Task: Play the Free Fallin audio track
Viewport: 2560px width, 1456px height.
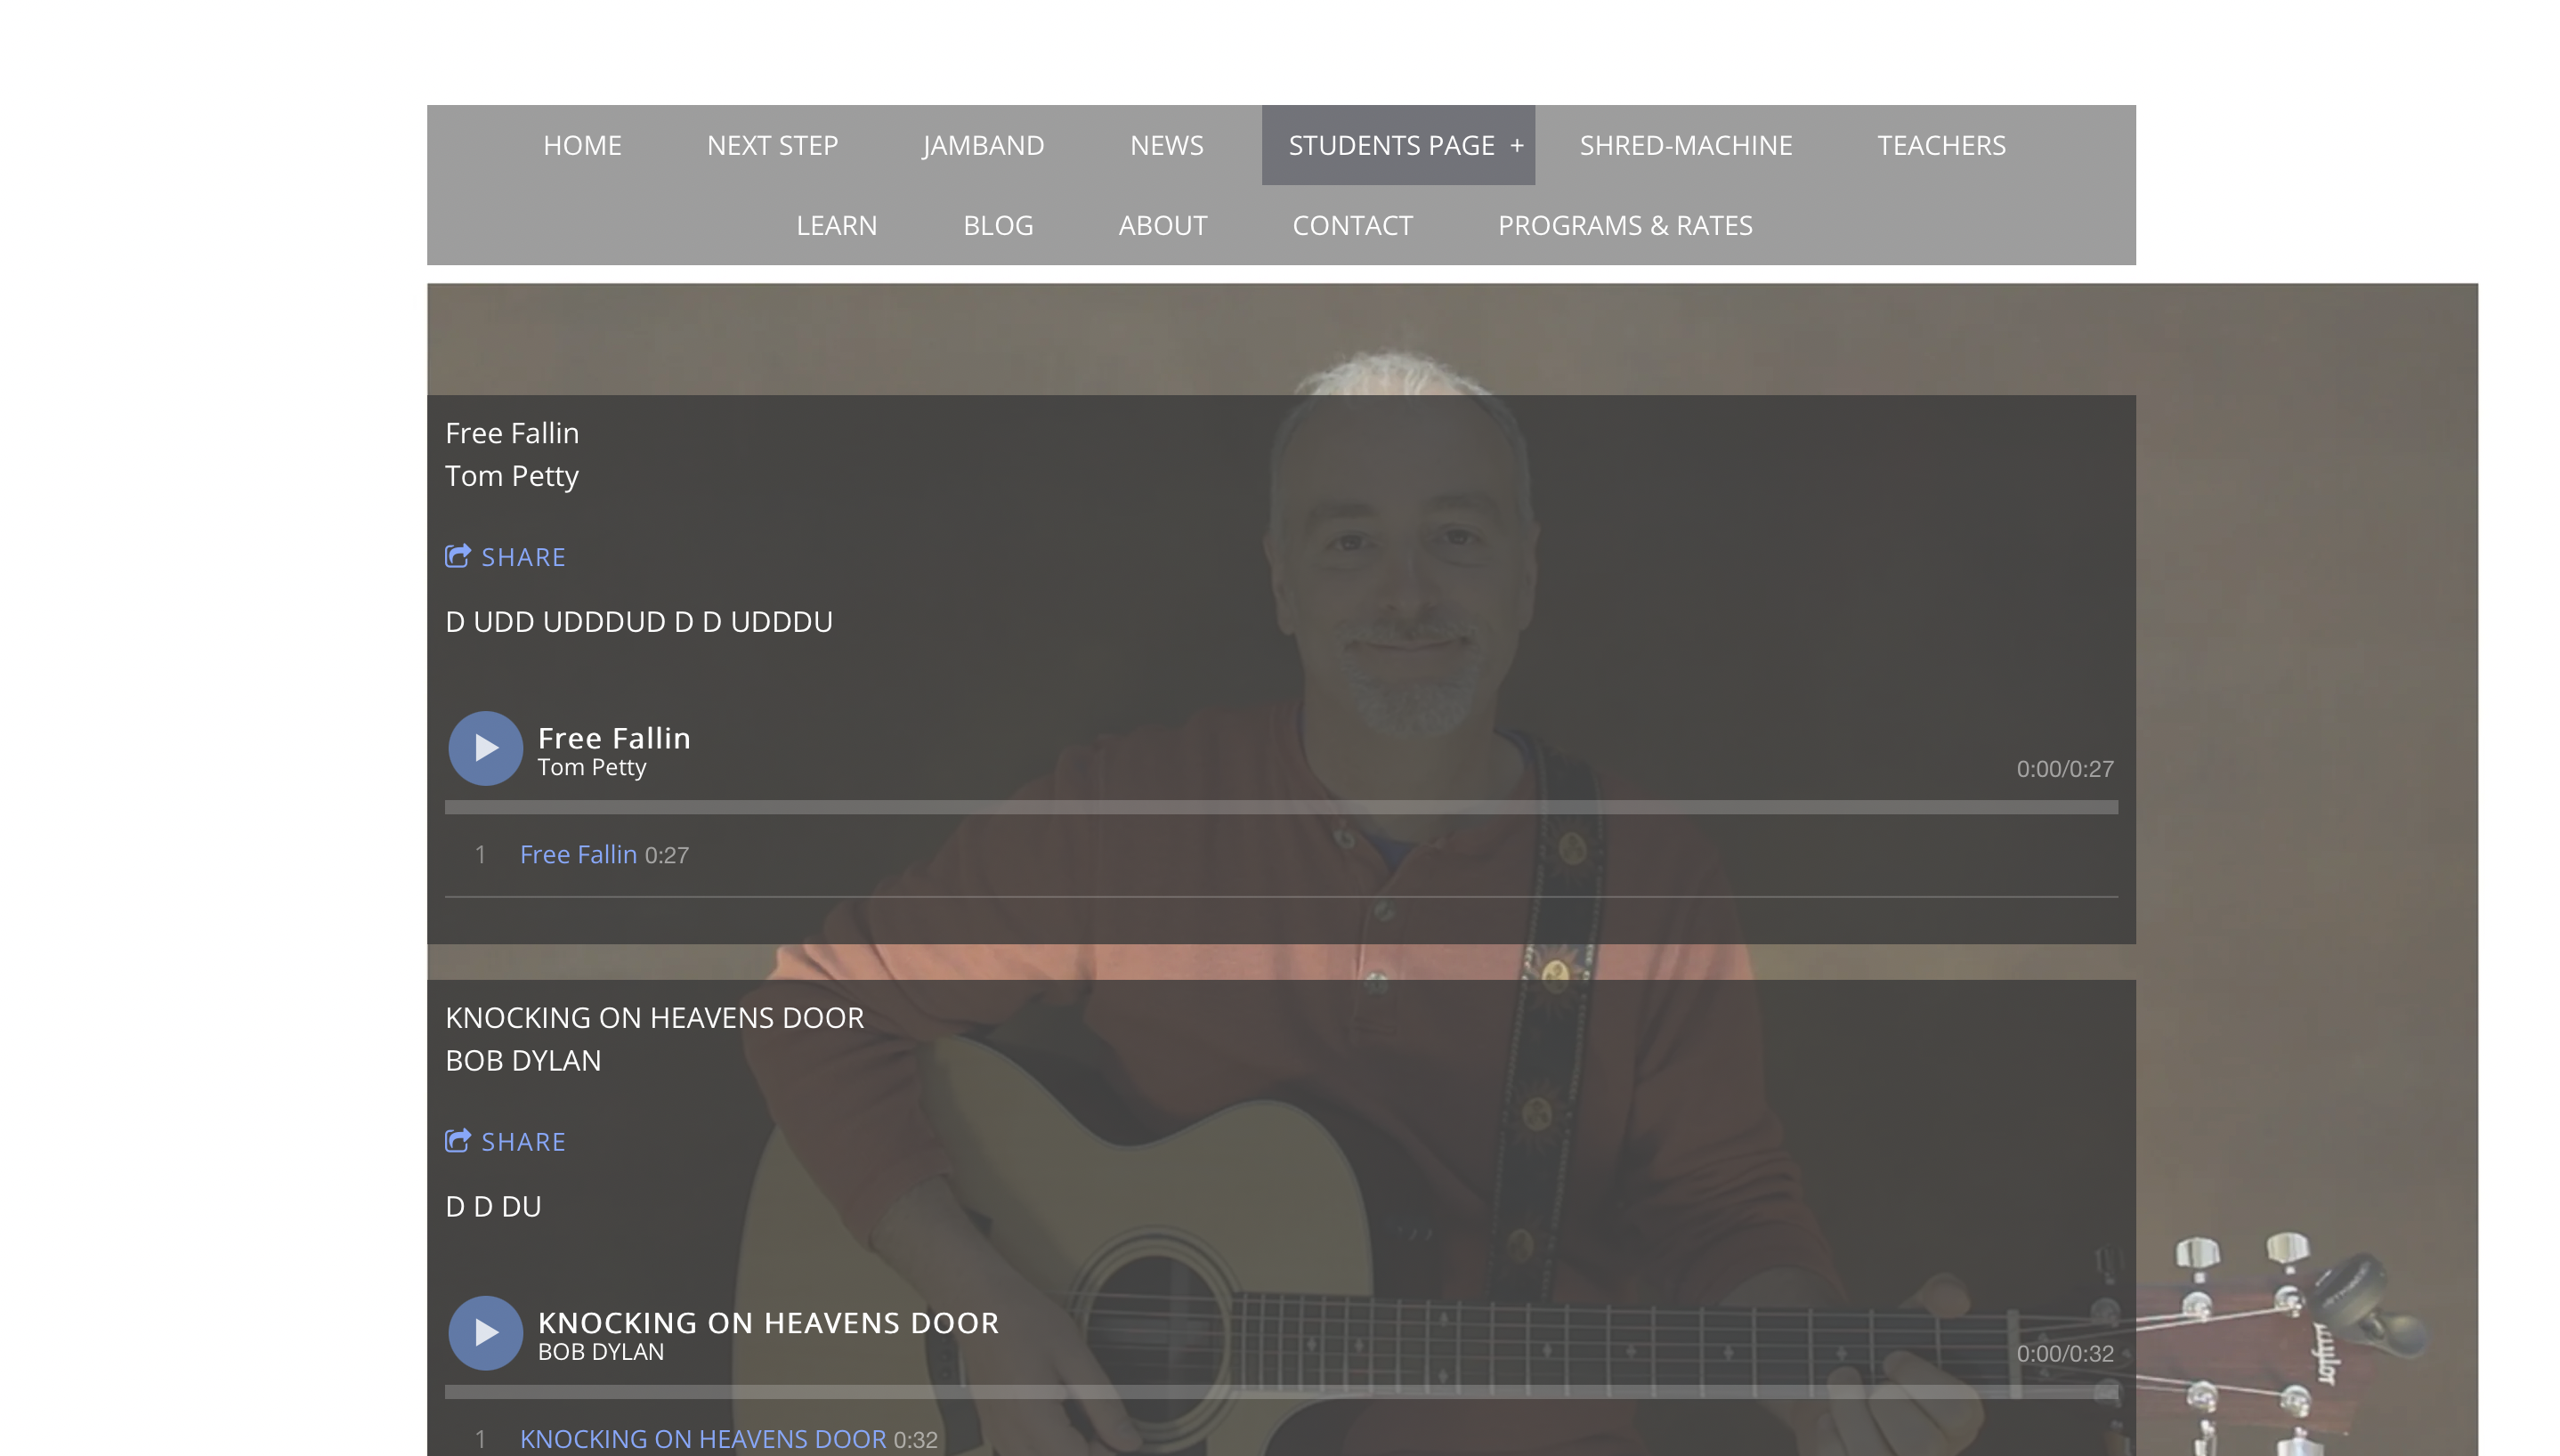Action: click(485, 748)
